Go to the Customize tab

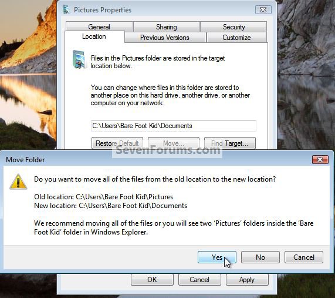(x=236, y=38)
